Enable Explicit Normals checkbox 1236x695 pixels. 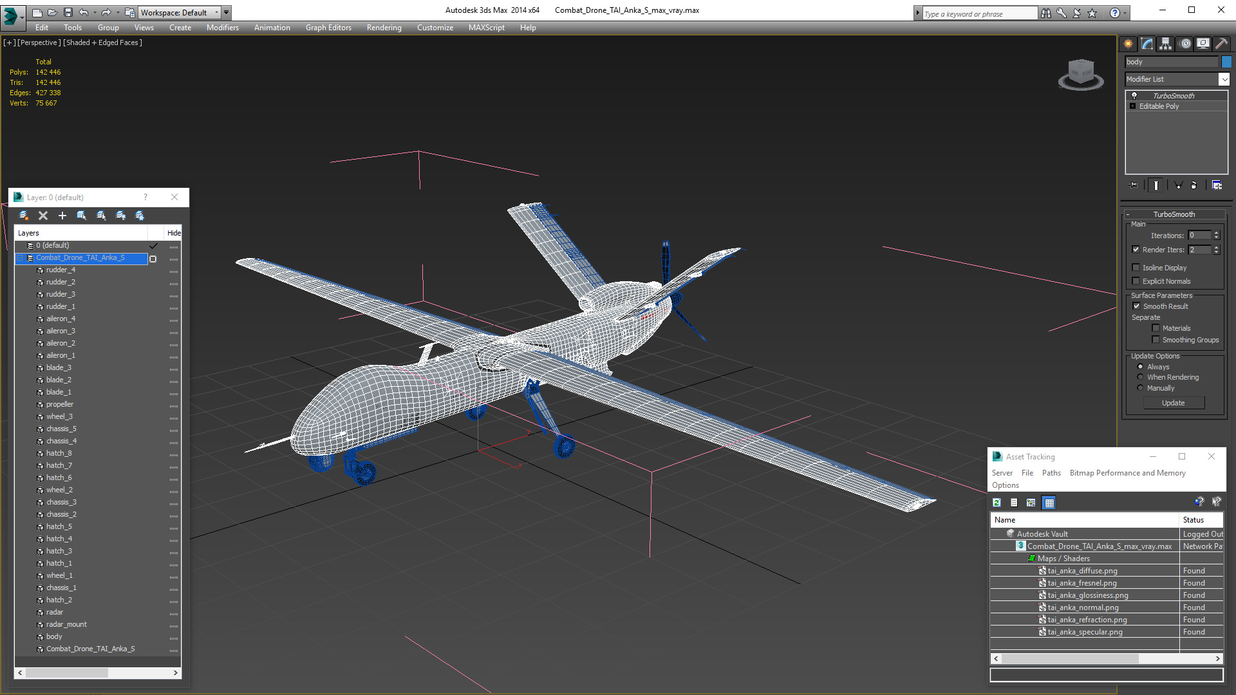click(1136, 281)
